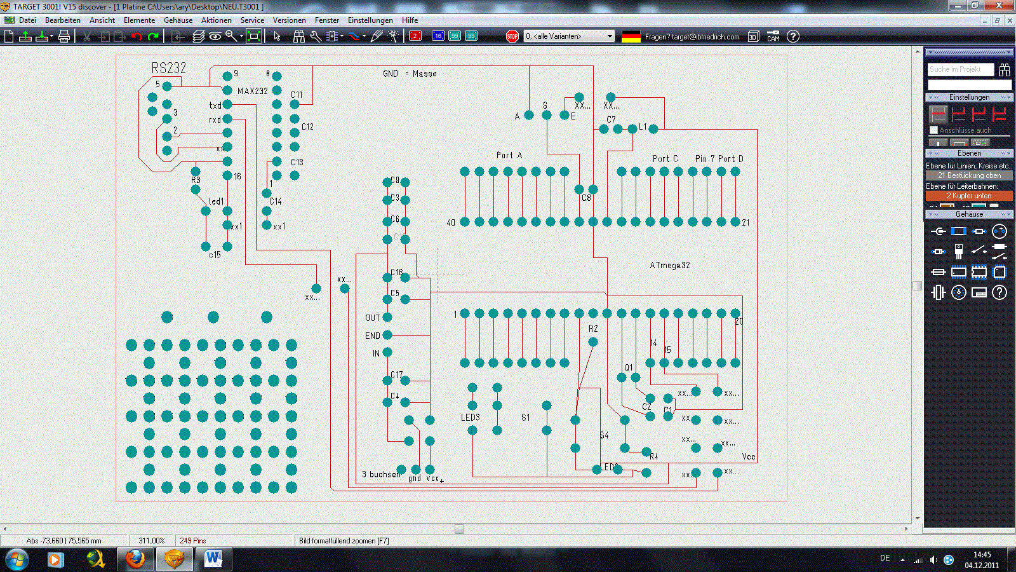The width and height of the screenshot is (1016, 572).
Task: Open the dropdown arrow next to zoom magnifier
Action: (x=241, y=36)
